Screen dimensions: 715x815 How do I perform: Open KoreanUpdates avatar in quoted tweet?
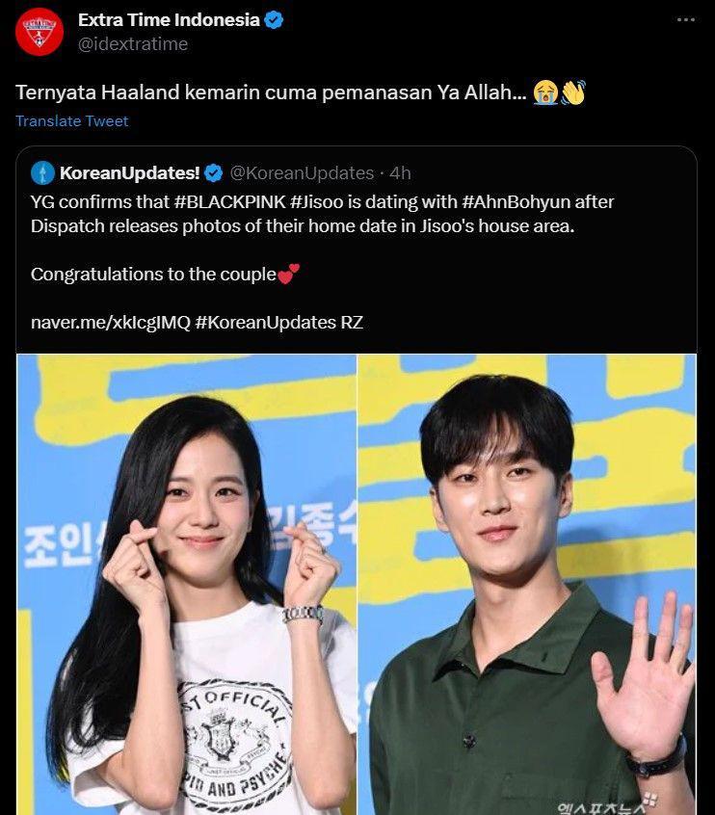42,173
